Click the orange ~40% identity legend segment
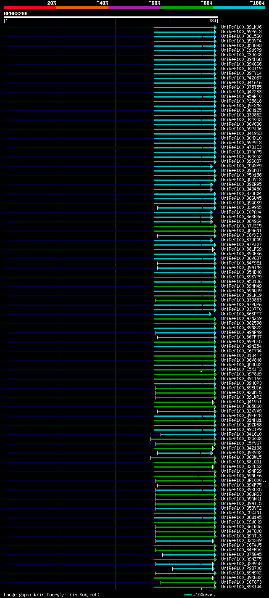Viewport: 269px width, 598px height. coord(82,7)
